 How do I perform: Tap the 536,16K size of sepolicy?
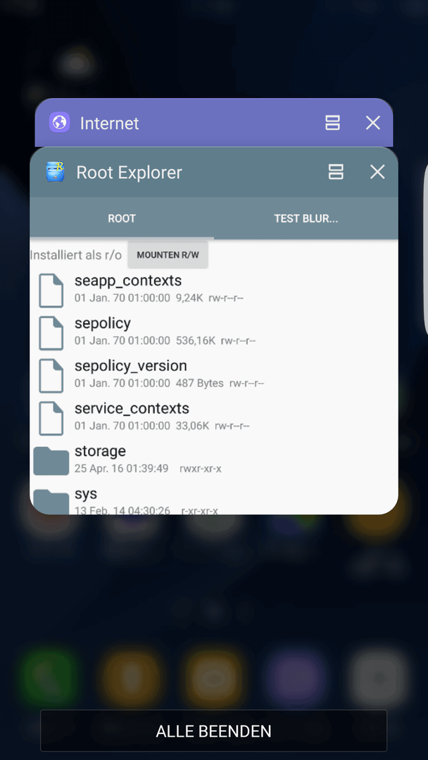[x=196, y=341]
